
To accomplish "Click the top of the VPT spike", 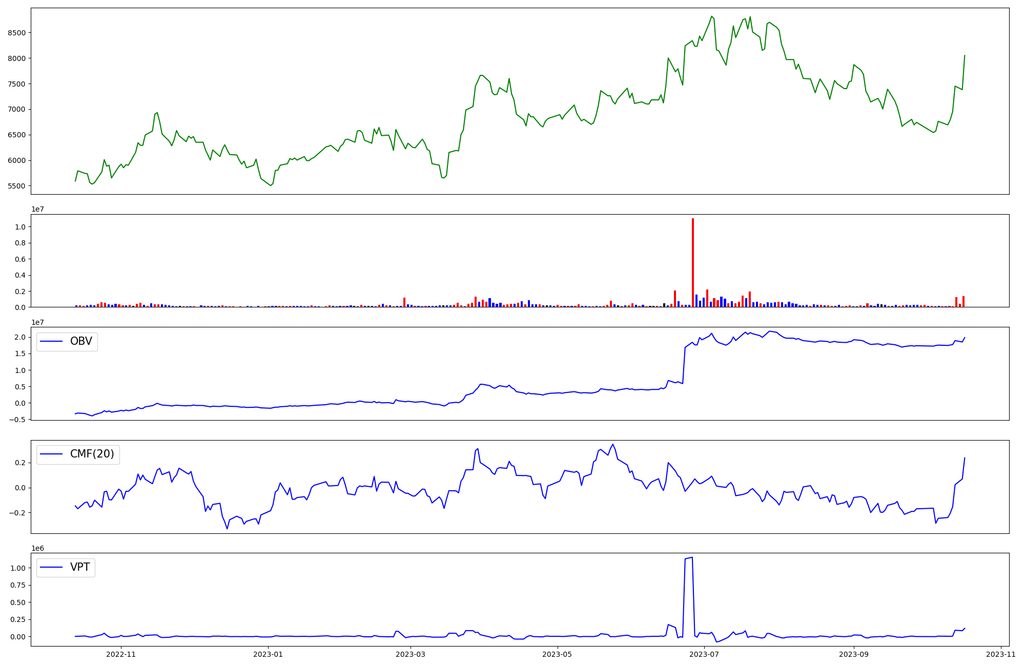I will (x=692, y=557).
